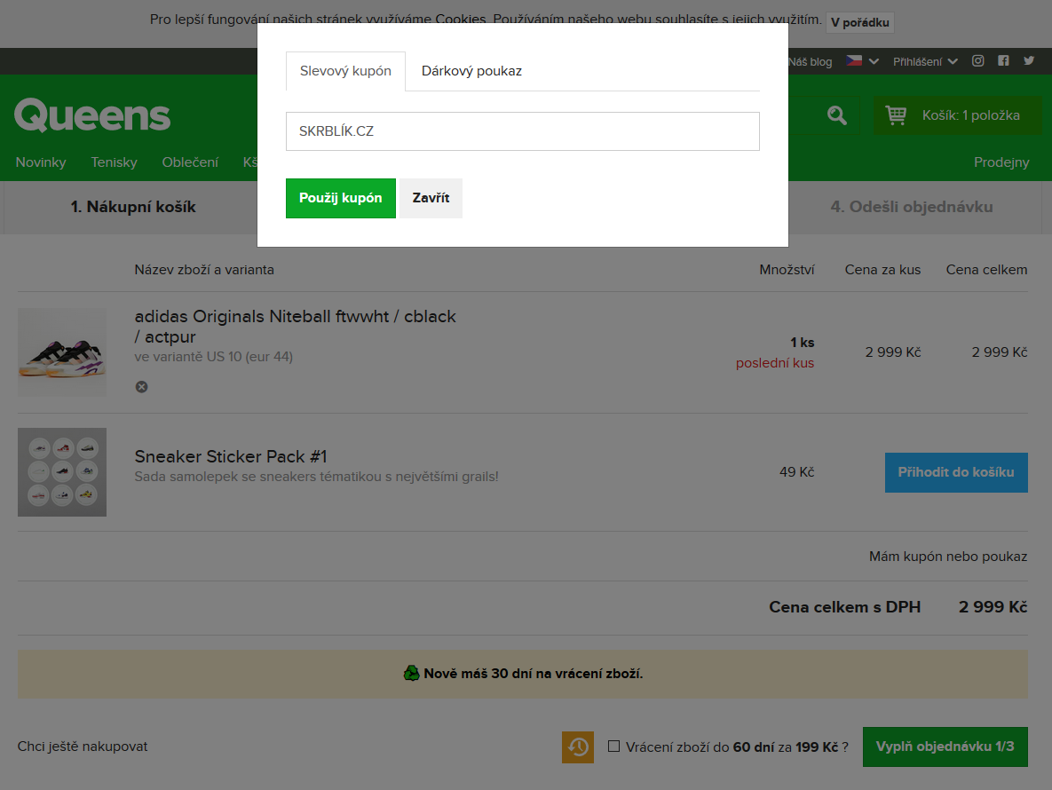The width and height of the screenshot is (1052, 790).
Task: Click the Cena celkem s DPH label
Action: pyautogui.click(x=844, y=607)
